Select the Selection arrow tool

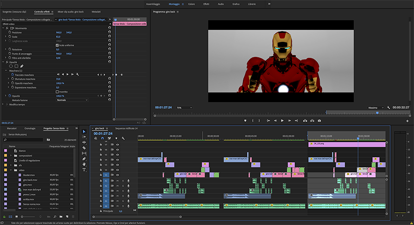(x=84, y=131)
